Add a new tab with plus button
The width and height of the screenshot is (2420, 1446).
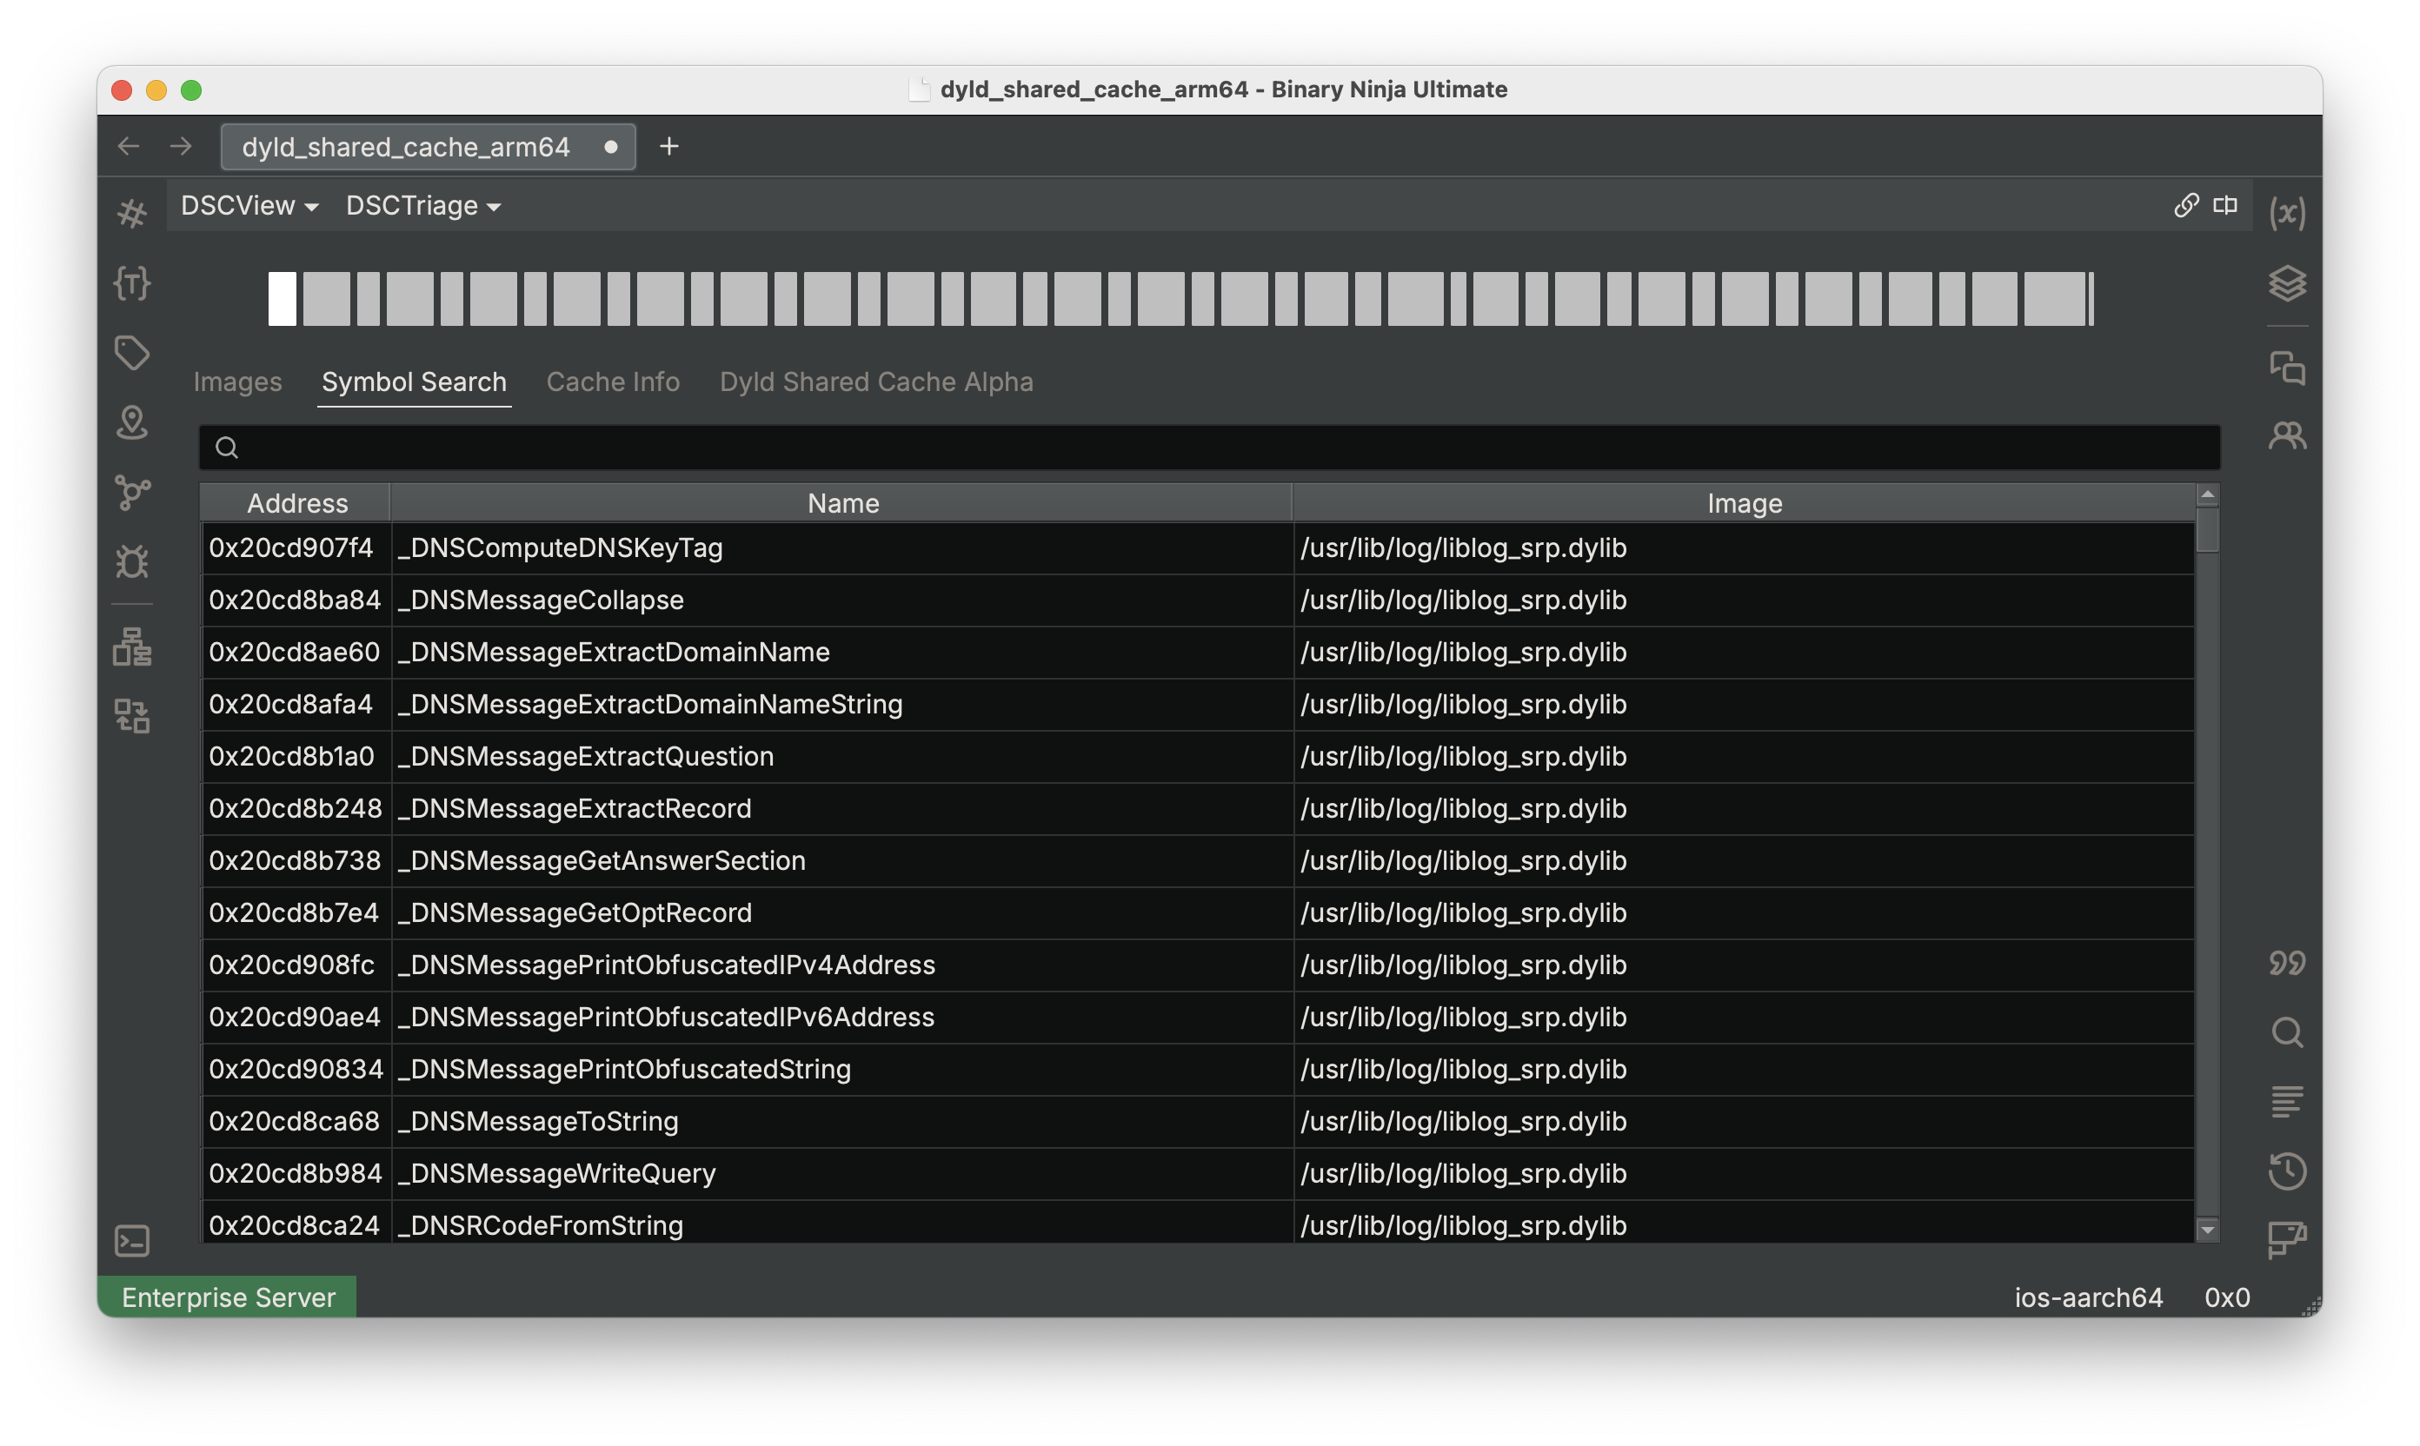click(668, 146)
